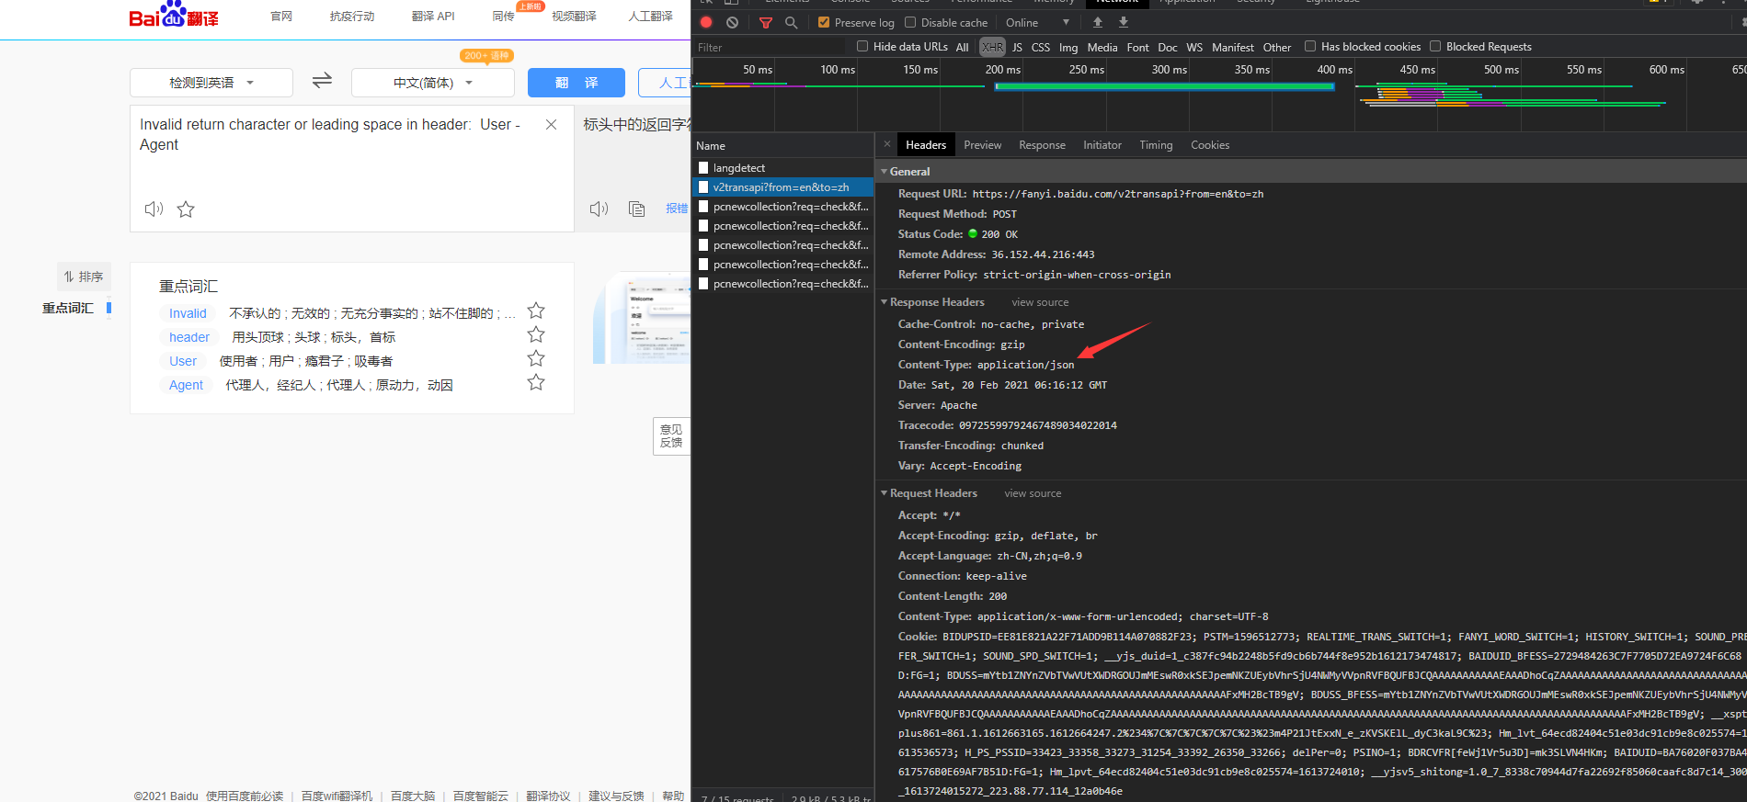Click the blue 翻译 translate button
Viewport: 1747px width, 802px height.
tap(577, 83)
